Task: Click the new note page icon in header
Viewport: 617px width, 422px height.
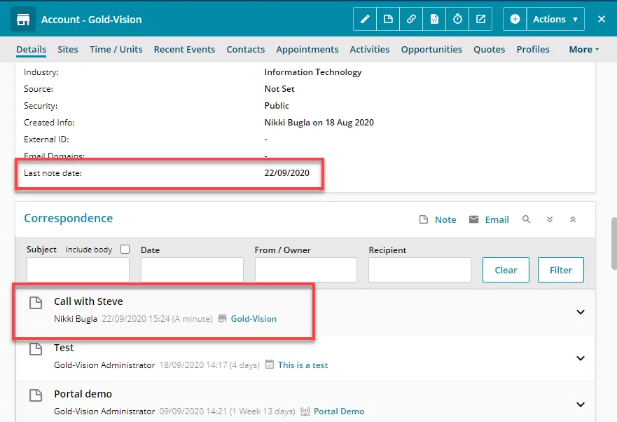Action: tap(388, 19)
